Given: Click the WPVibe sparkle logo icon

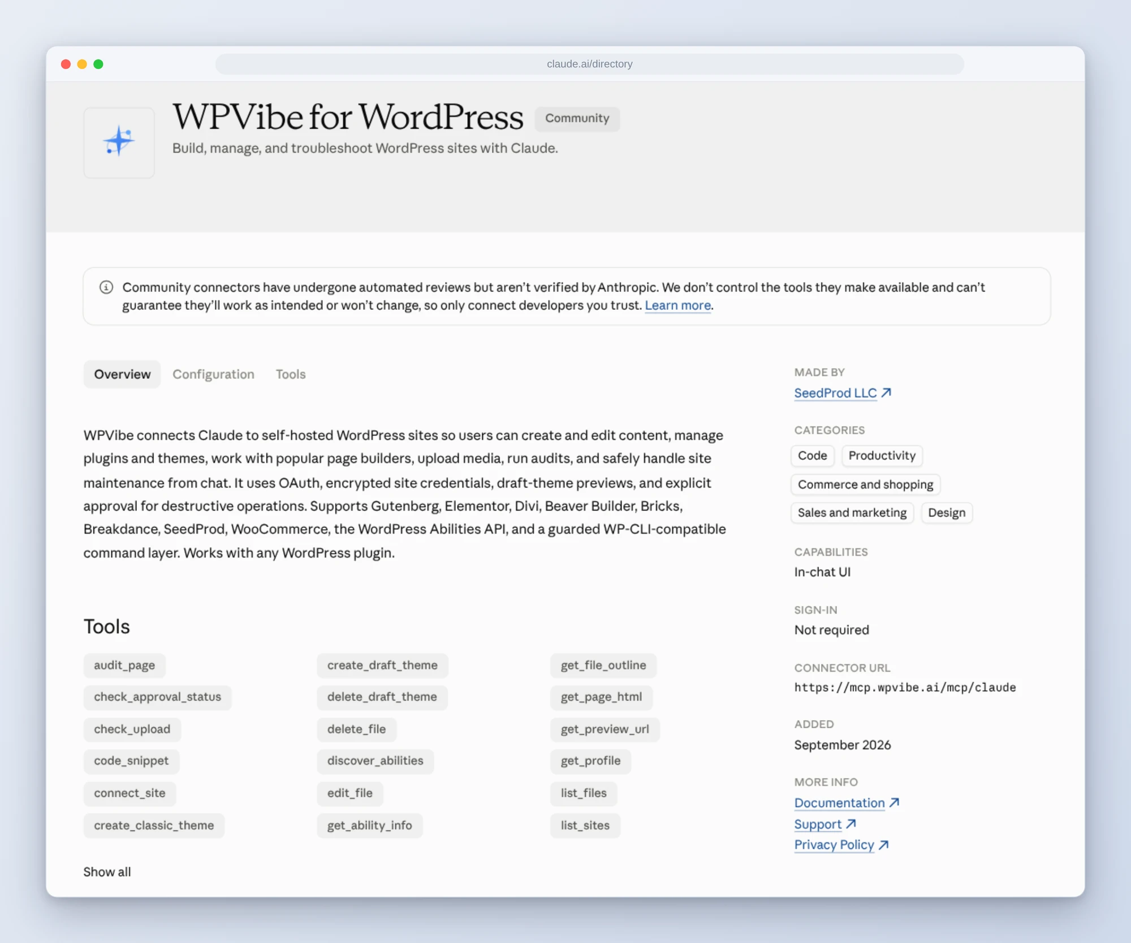Looking at the screenshot, I should click(x=119, y=142).
